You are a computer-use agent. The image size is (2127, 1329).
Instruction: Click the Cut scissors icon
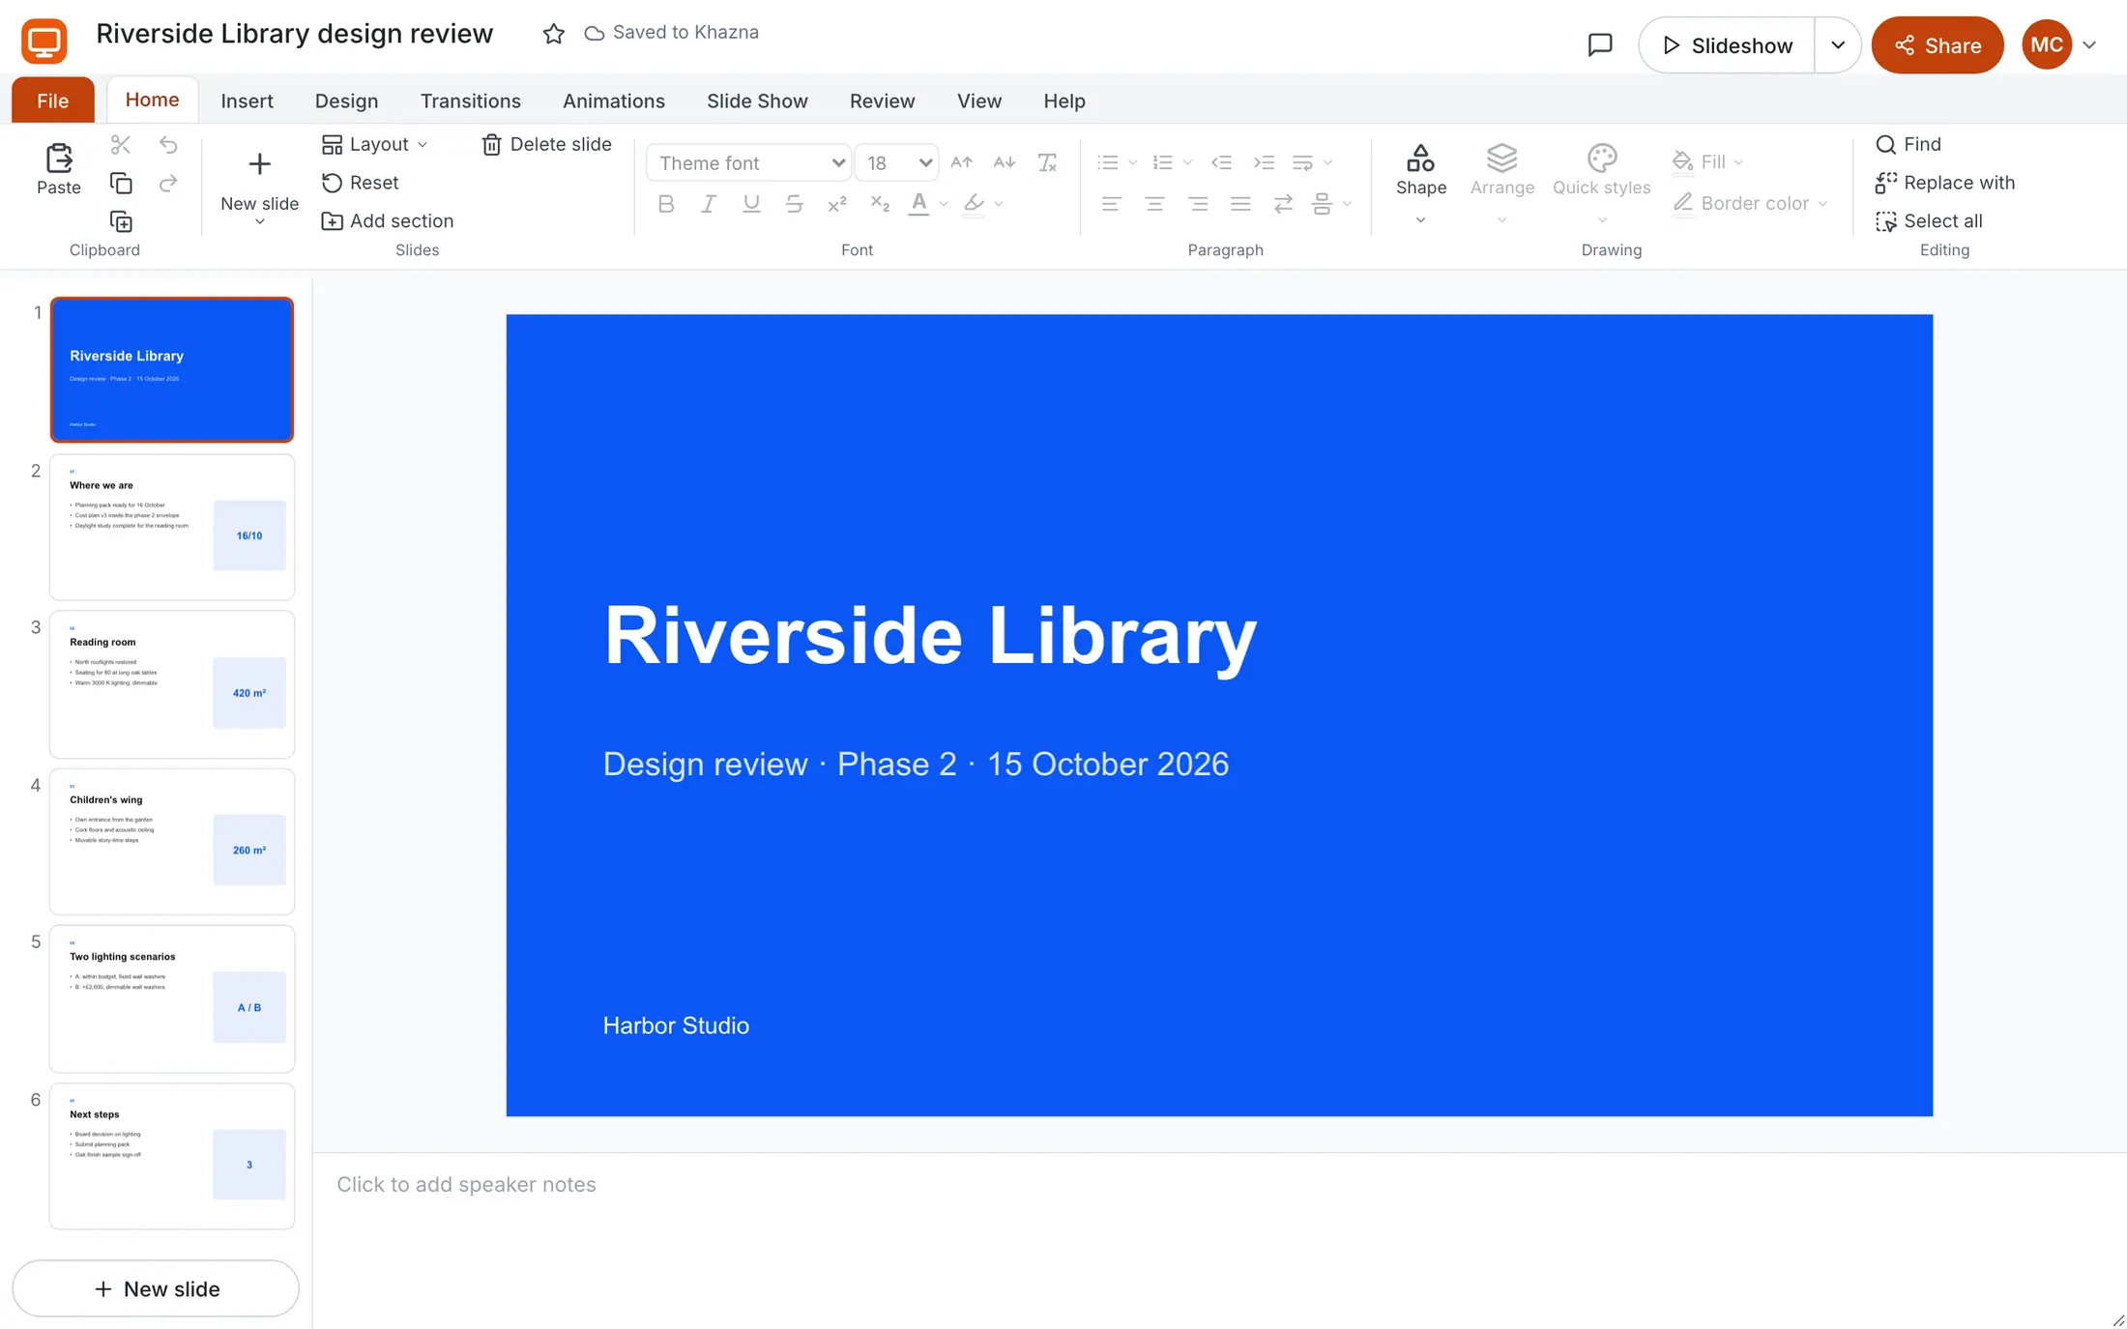[121, 145]
